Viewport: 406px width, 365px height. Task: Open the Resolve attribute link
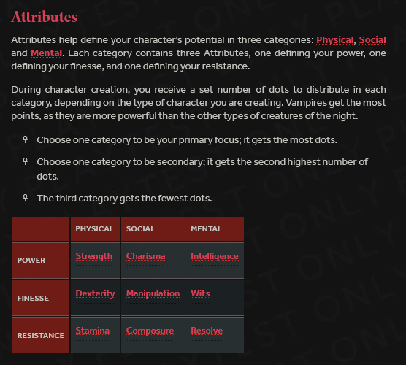[207, 331]
